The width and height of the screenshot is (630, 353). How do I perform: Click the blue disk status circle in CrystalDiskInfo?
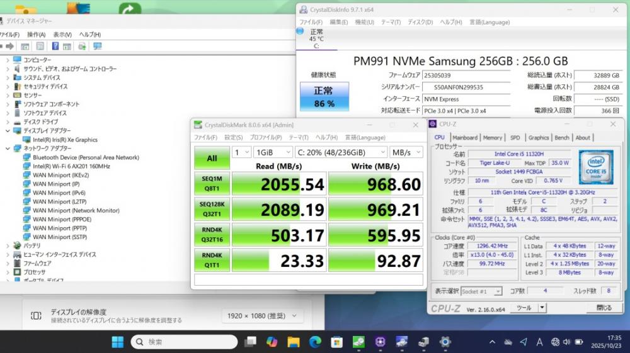[x=300, y=31]
